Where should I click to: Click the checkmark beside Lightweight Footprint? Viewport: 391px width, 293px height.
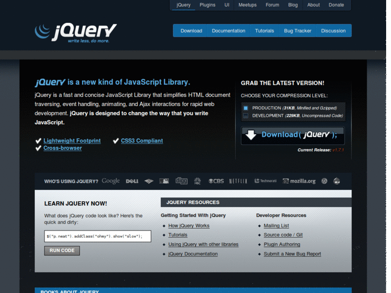point(38,141)
